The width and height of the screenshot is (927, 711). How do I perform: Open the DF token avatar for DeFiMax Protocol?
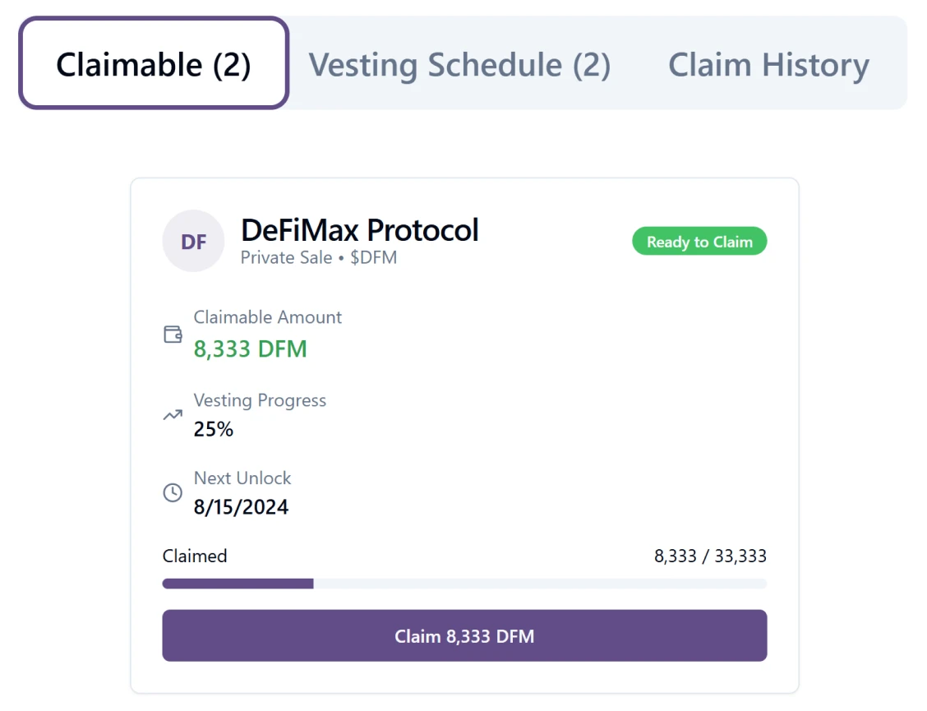pos(194,241)
